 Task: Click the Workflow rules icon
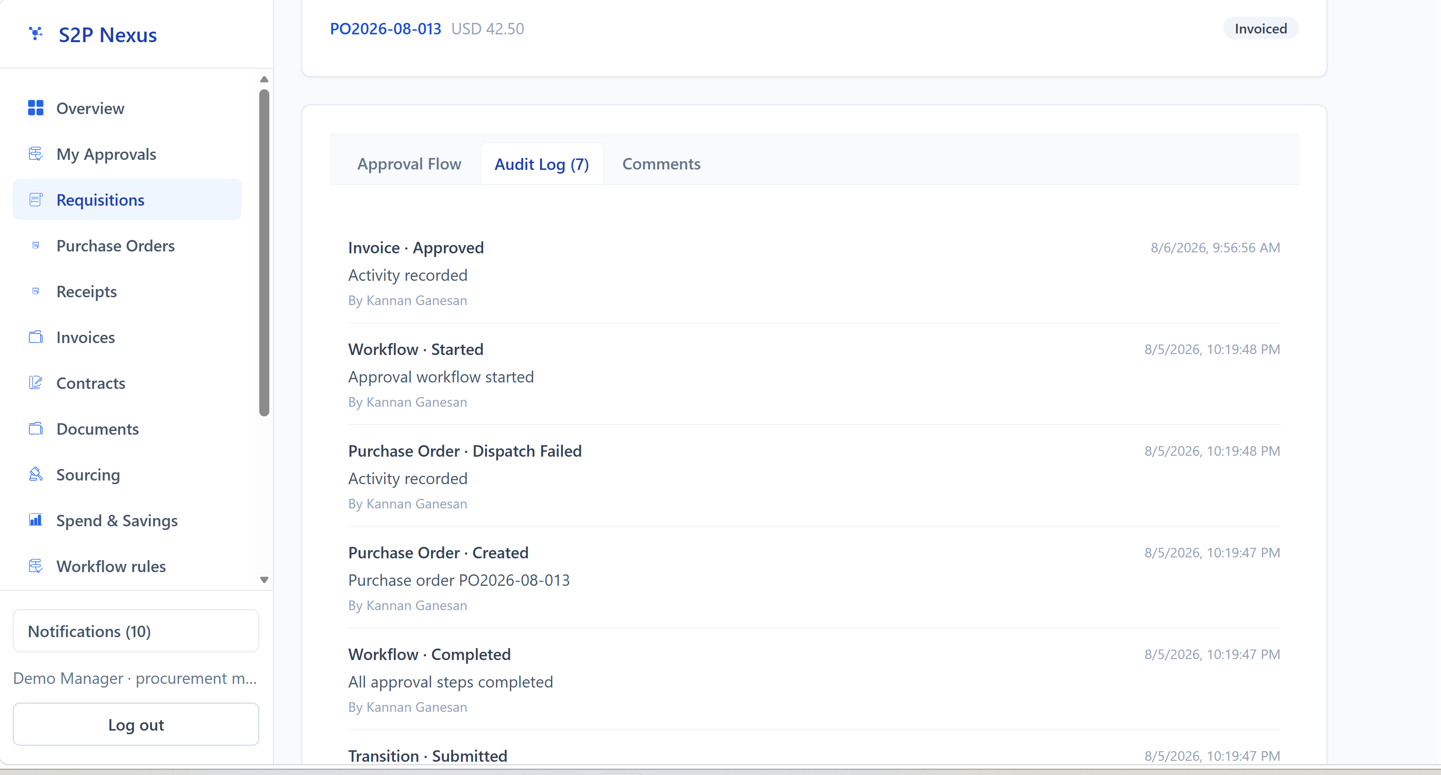36,566
